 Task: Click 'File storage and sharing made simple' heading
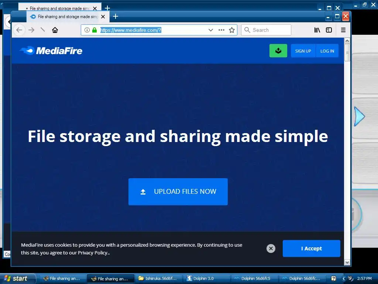178,136
